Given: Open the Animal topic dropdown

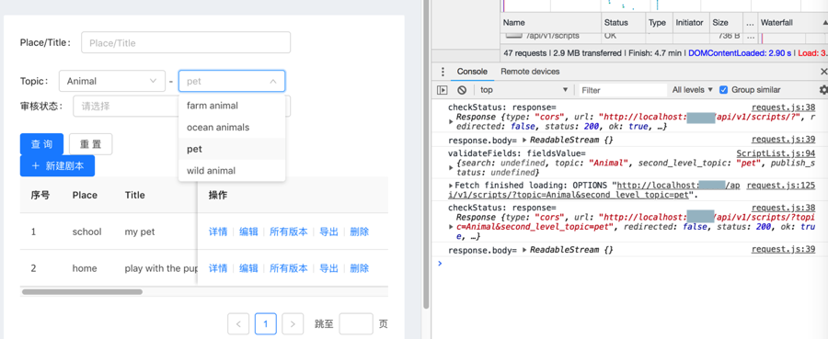Looking at the screenshot, I should pyautogui.click(x=112, y=81).
